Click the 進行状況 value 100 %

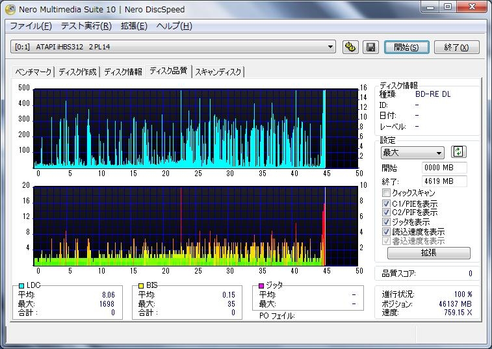pos(463,294)
